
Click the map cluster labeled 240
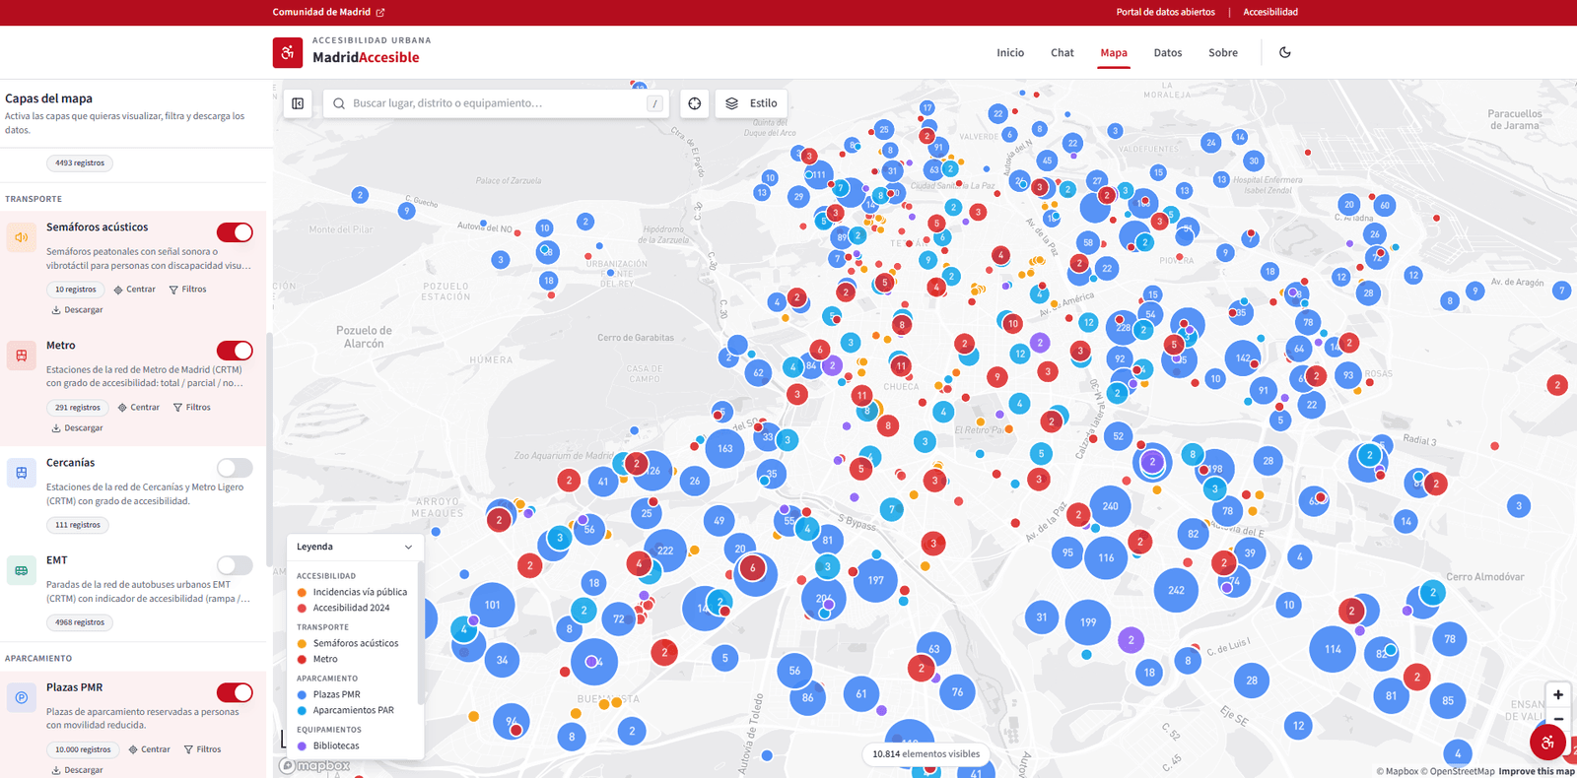(x=1111, y=506)
